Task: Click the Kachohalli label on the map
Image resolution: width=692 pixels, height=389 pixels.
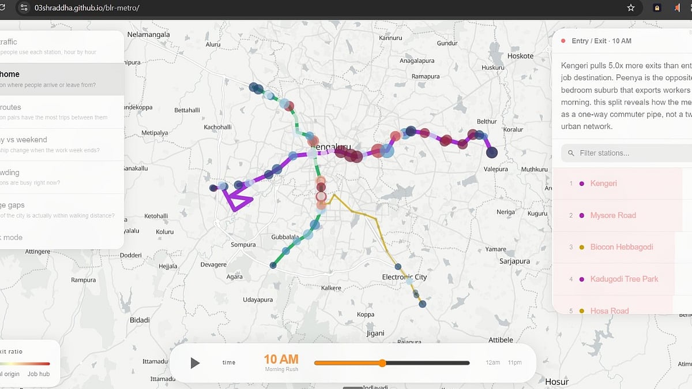Action: coord(217,127)
